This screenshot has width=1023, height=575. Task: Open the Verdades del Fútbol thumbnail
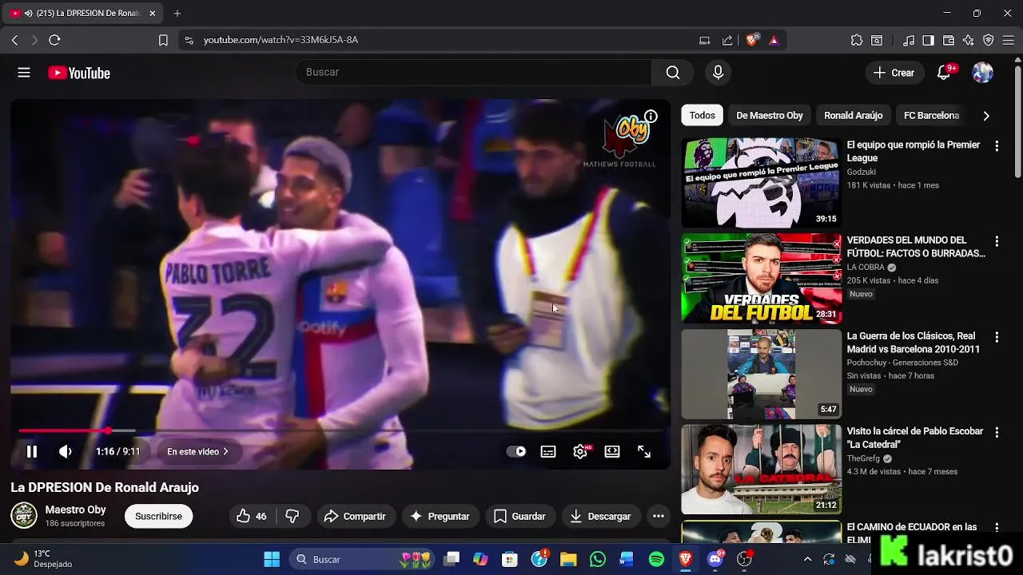click(x=761, y=278)
